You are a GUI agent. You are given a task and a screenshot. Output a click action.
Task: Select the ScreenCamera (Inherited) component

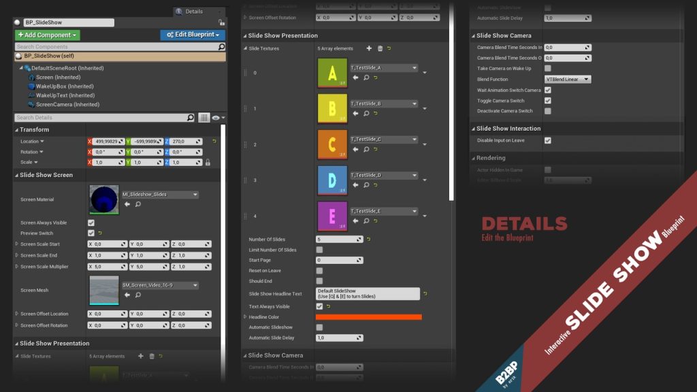coord(67,105)
